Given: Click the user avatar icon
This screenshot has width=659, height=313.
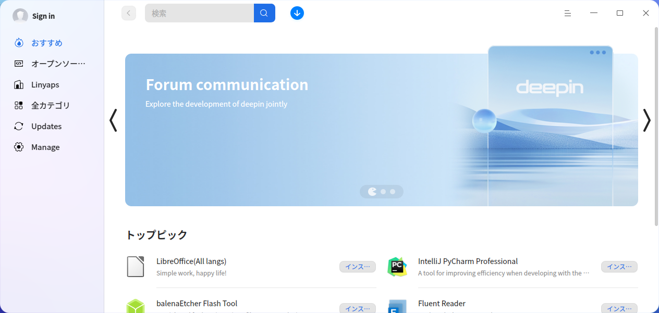Looking at the screenshot, I should point(20,16).
